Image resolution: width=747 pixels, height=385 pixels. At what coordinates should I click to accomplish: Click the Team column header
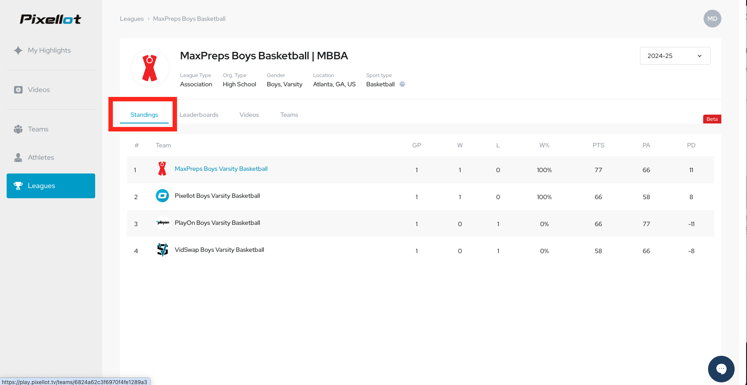click(x=163, y=145)
